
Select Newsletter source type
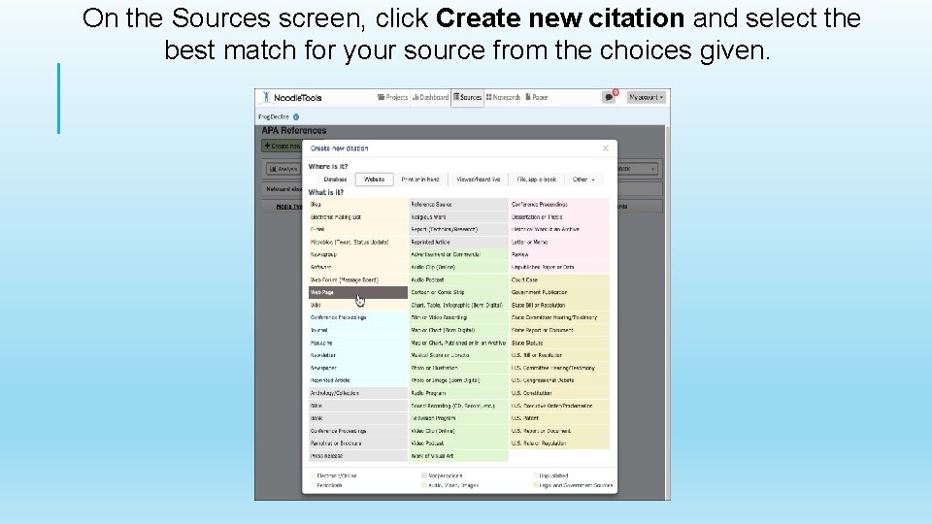point(358,355)
